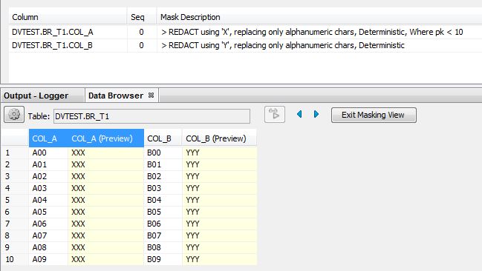Select cell B09 in COL_B

click(x=163, y=259)
